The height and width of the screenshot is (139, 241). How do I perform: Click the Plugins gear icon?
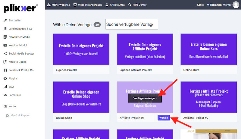pos(5,78)
